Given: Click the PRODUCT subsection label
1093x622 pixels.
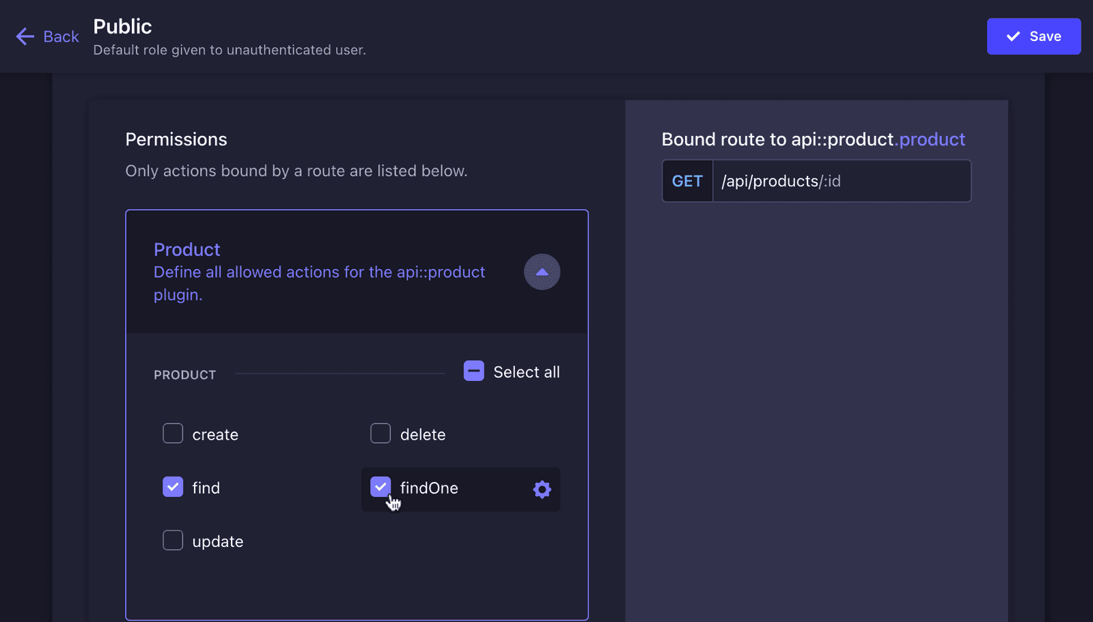Looking at the screenshot, I should (184, 375).
